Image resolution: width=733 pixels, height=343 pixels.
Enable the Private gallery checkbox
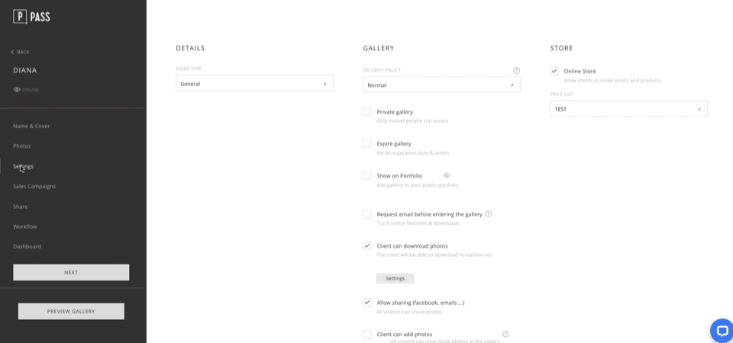(367, 112)
